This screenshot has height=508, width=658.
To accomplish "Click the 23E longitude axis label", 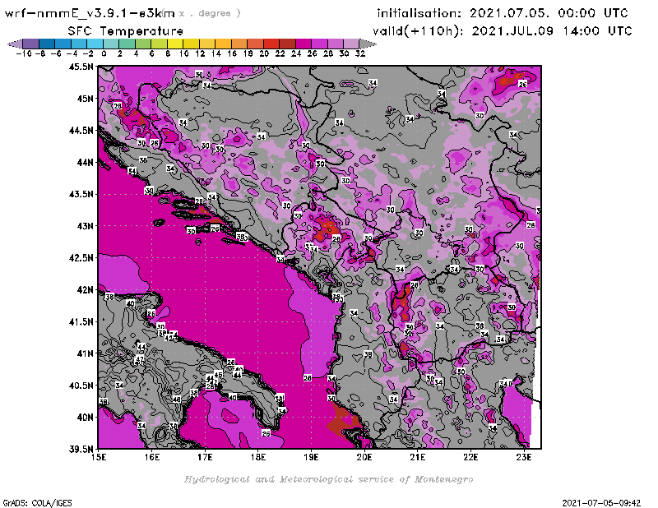I will [524, 457].
